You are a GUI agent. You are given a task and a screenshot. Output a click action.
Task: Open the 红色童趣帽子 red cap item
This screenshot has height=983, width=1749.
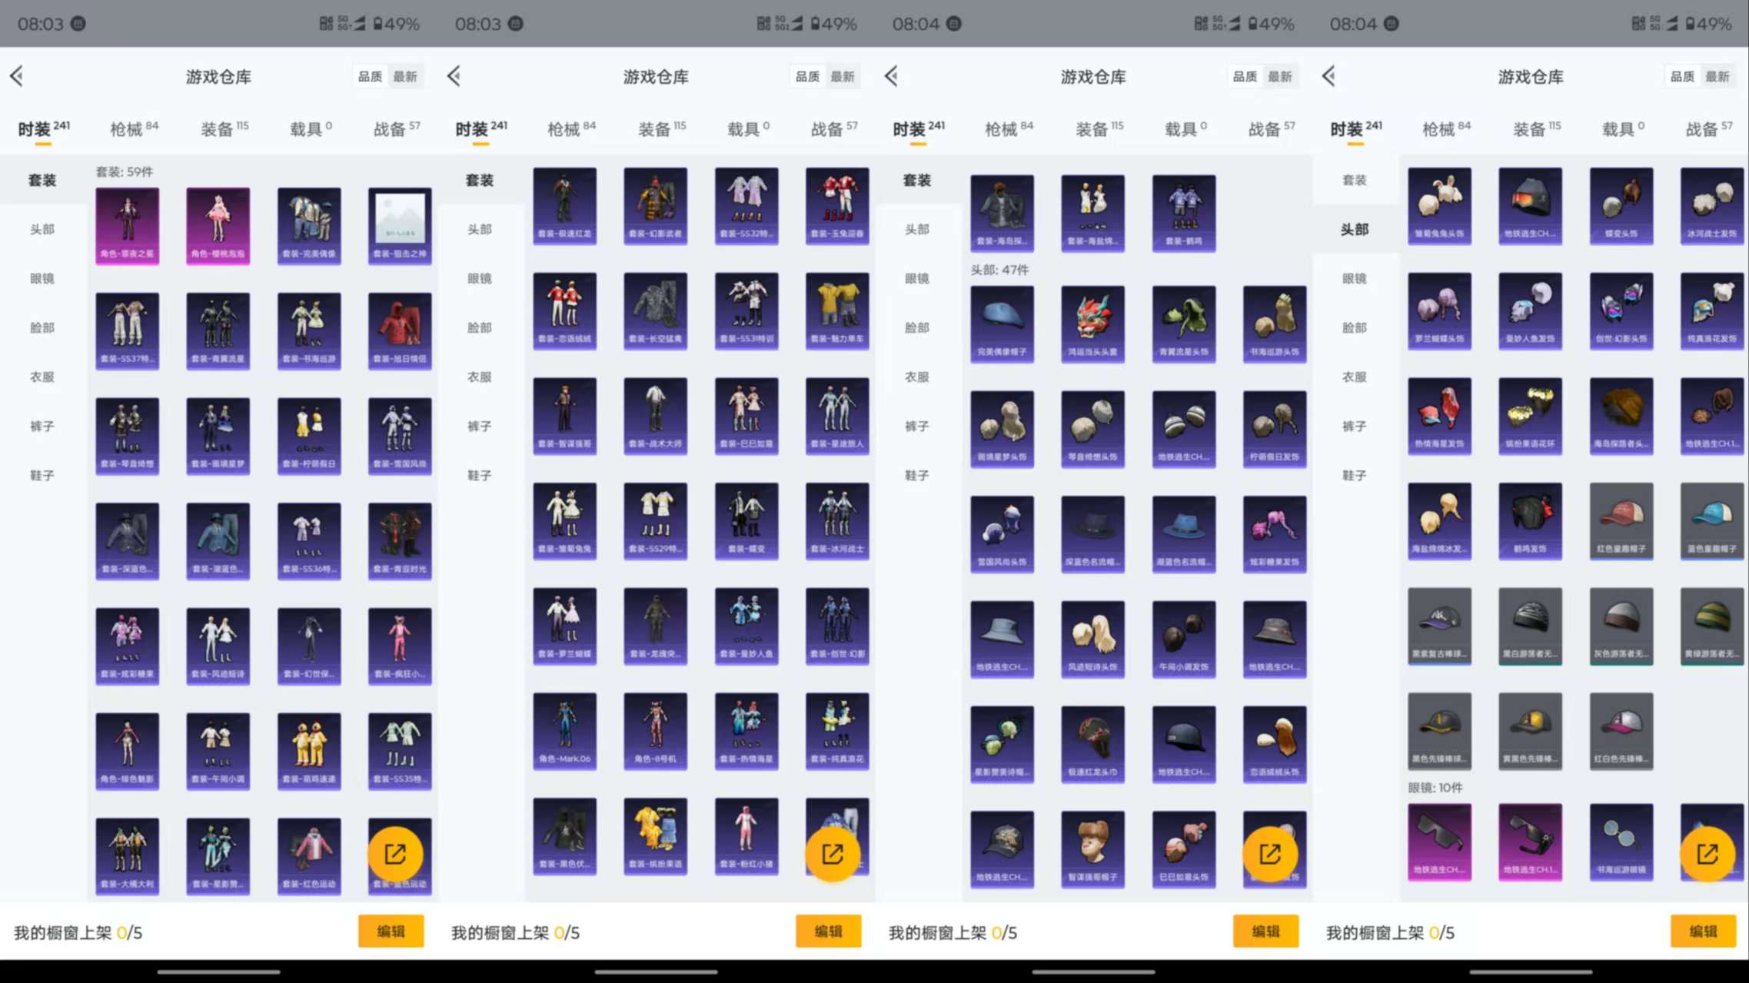point(1621,520)
